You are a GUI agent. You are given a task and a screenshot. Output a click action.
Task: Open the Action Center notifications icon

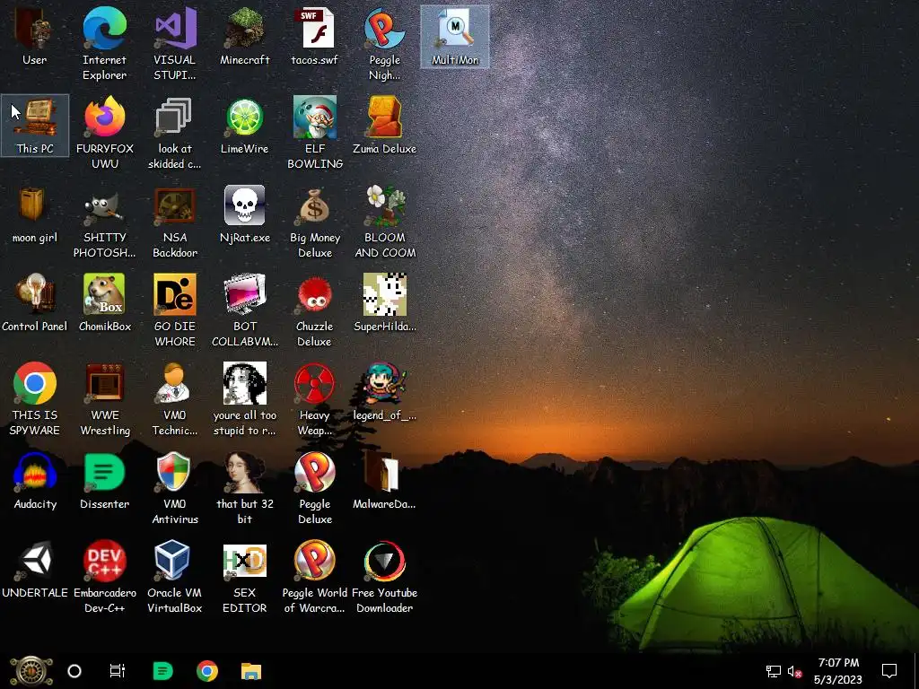click(x=889, y=671)
